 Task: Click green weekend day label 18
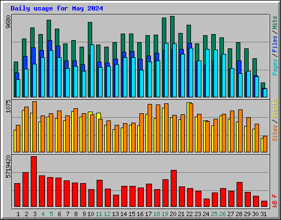156,214
